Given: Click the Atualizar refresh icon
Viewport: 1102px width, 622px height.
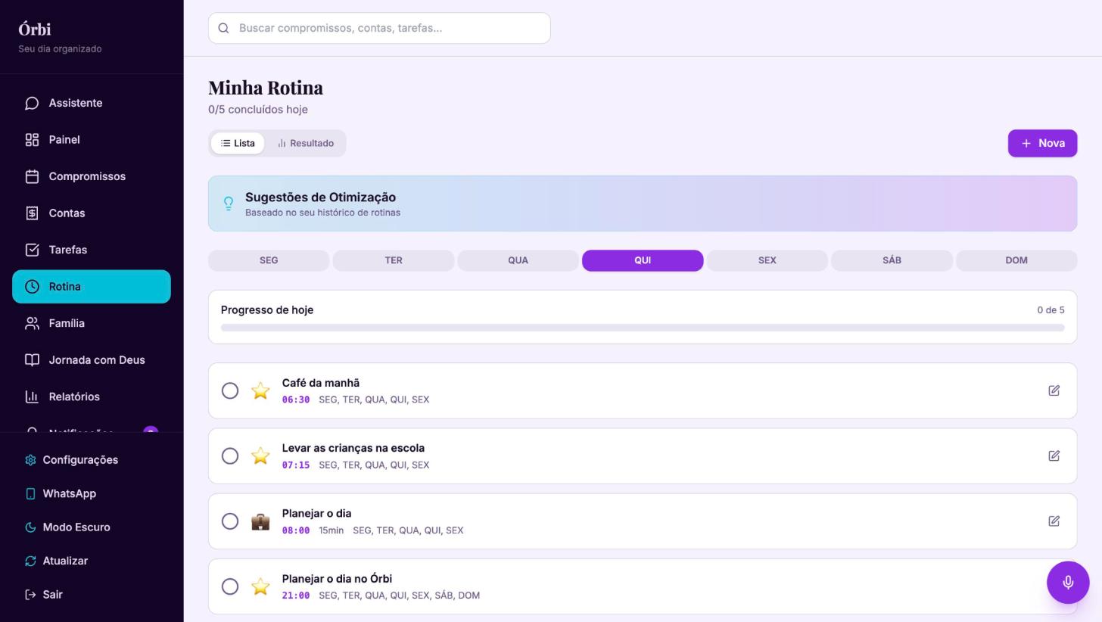Looking at the screenshot, I should (30, 561).
